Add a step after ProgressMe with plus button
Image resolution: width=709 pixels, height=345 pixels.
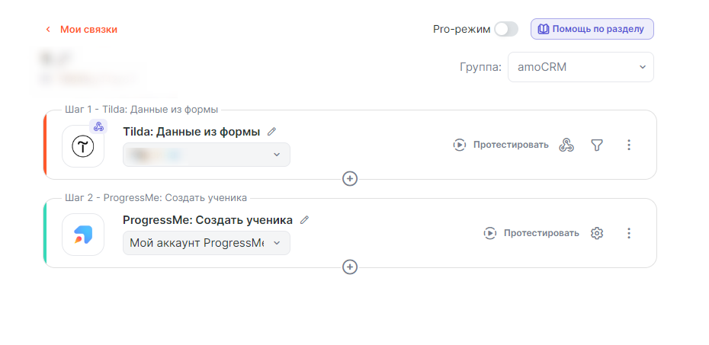pos(350,267)
